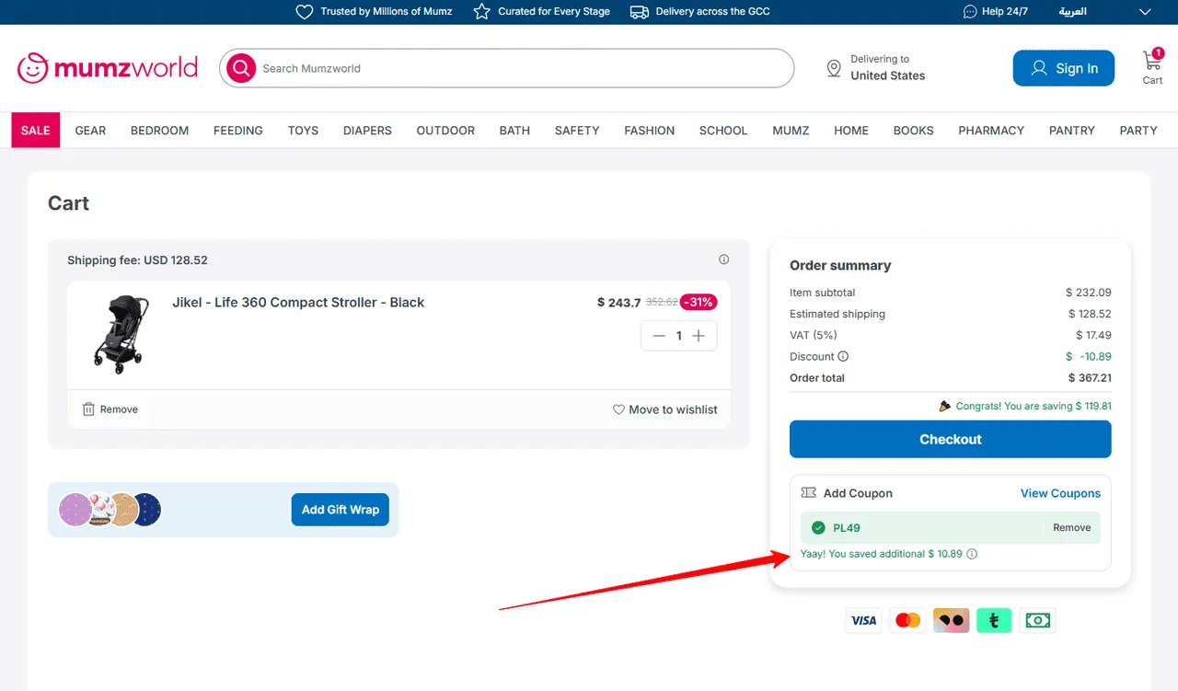
Task: Click the Help 24/7 chat icon
Action: 970,12
